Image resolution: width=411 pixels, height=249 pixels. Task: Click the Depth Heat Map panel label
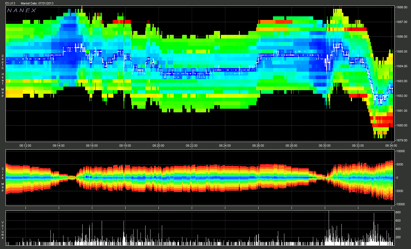coord(3,76)
